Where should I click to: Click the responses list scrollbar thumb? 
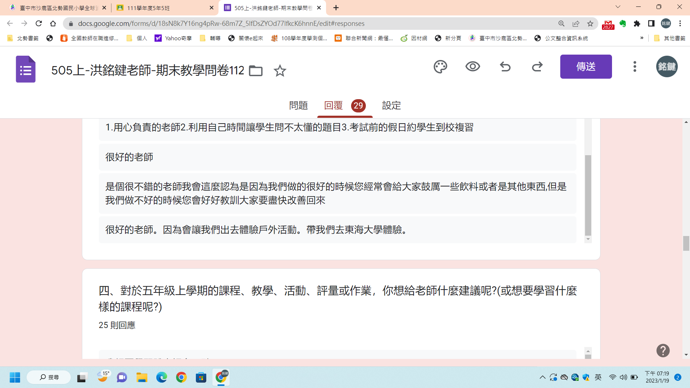pyautogui.click(x=588, y=195)
